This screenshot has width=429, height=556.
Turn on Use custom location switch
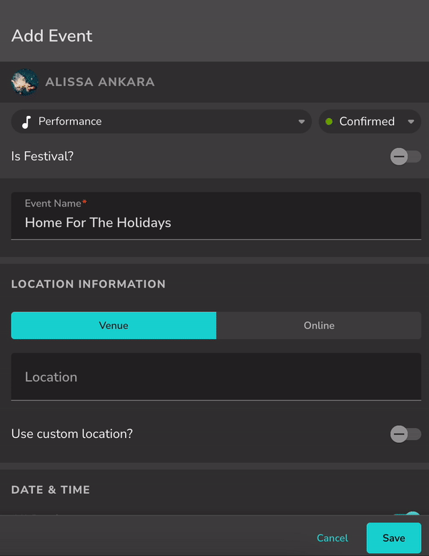(405, 434)
